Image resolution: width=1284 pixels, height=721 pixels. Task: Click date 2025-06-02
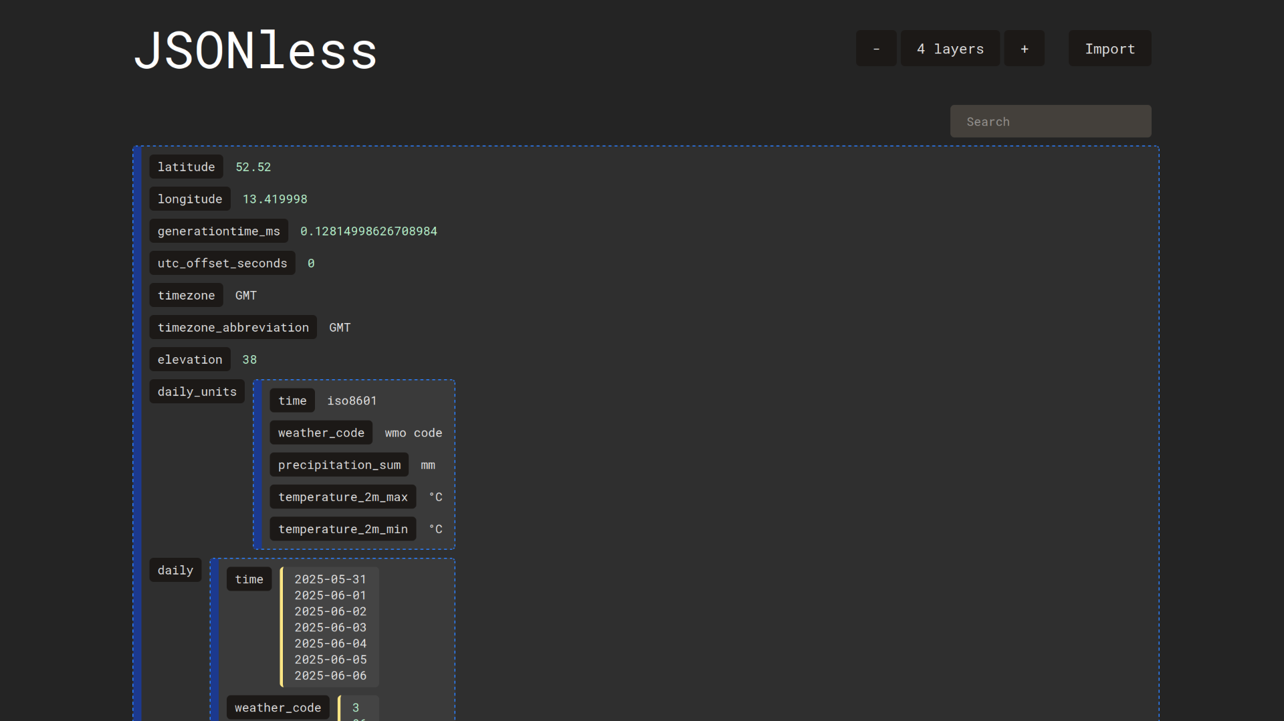(x=330, y=611)
